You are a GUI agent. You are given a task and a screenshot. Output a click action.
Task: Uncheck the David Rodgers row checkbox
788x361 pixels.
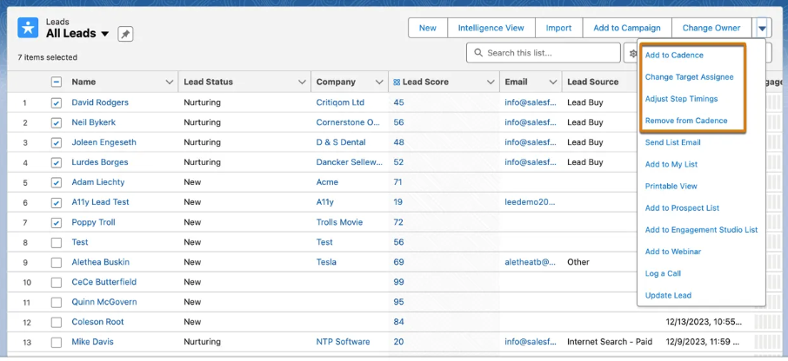coord(57,102)
